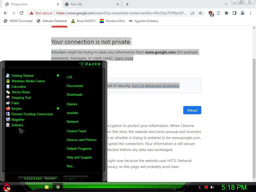Image resolution: width=256 pixels, height=192 pixels.
Task: Open the Extensions puzzle piece menu
Action: point(226,13)
